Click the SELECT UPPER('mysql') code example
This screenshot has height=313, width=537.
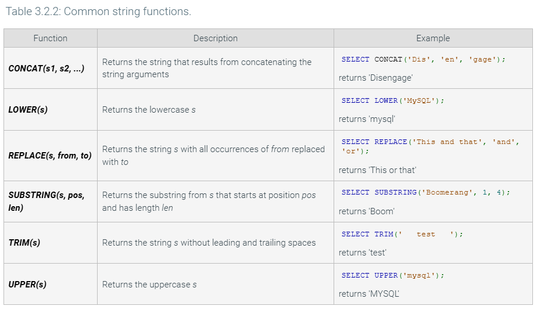pos(393,275)
